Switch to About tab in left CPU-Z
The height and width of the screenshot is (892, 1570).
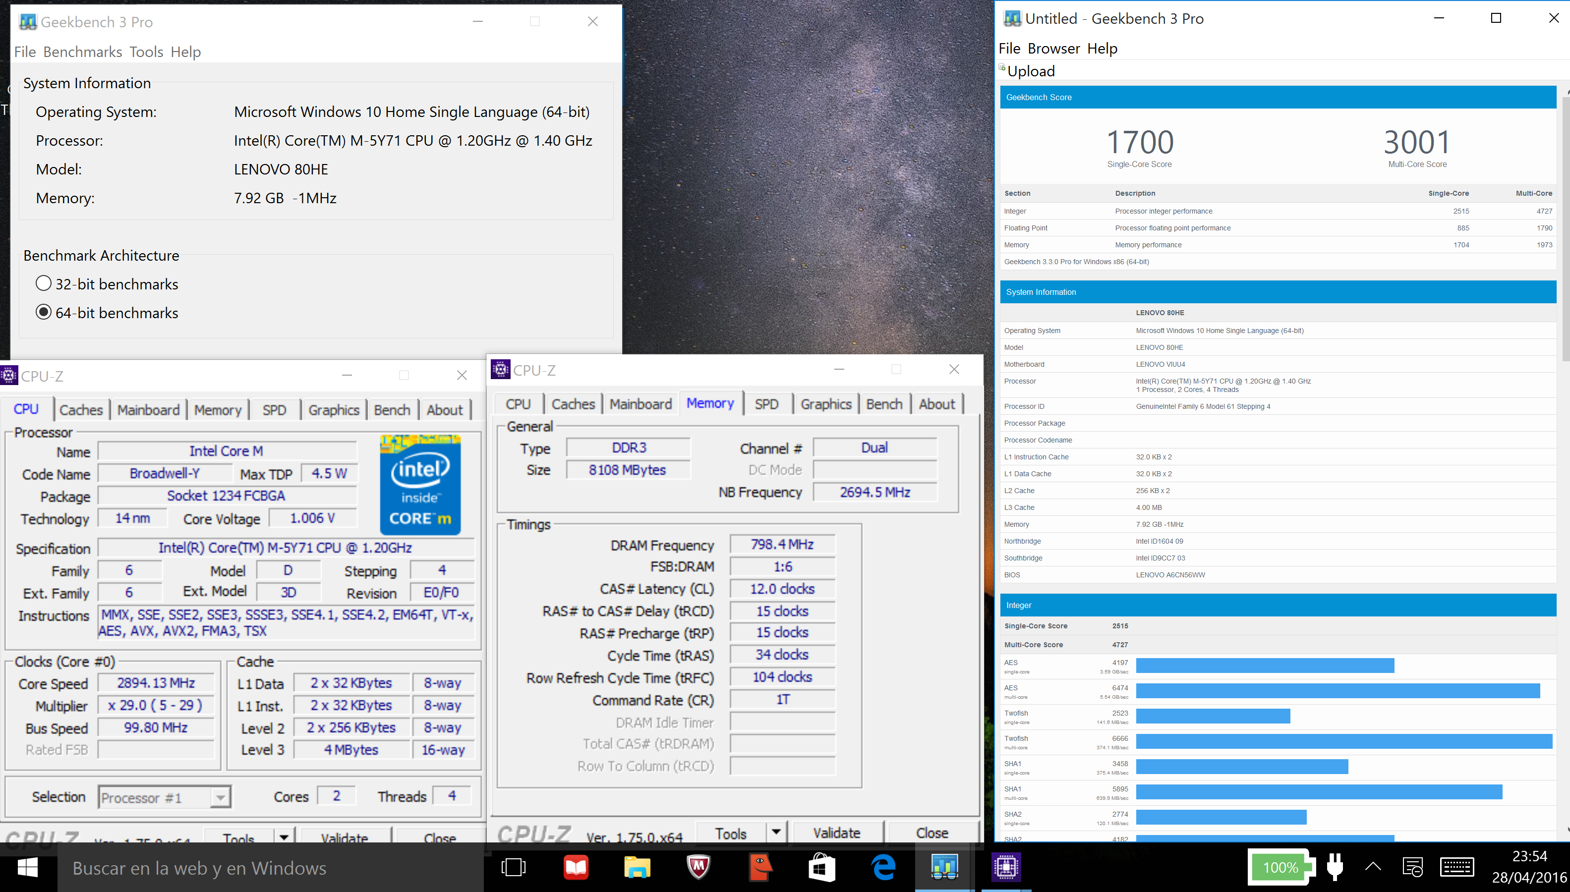[x=445, y=410]
